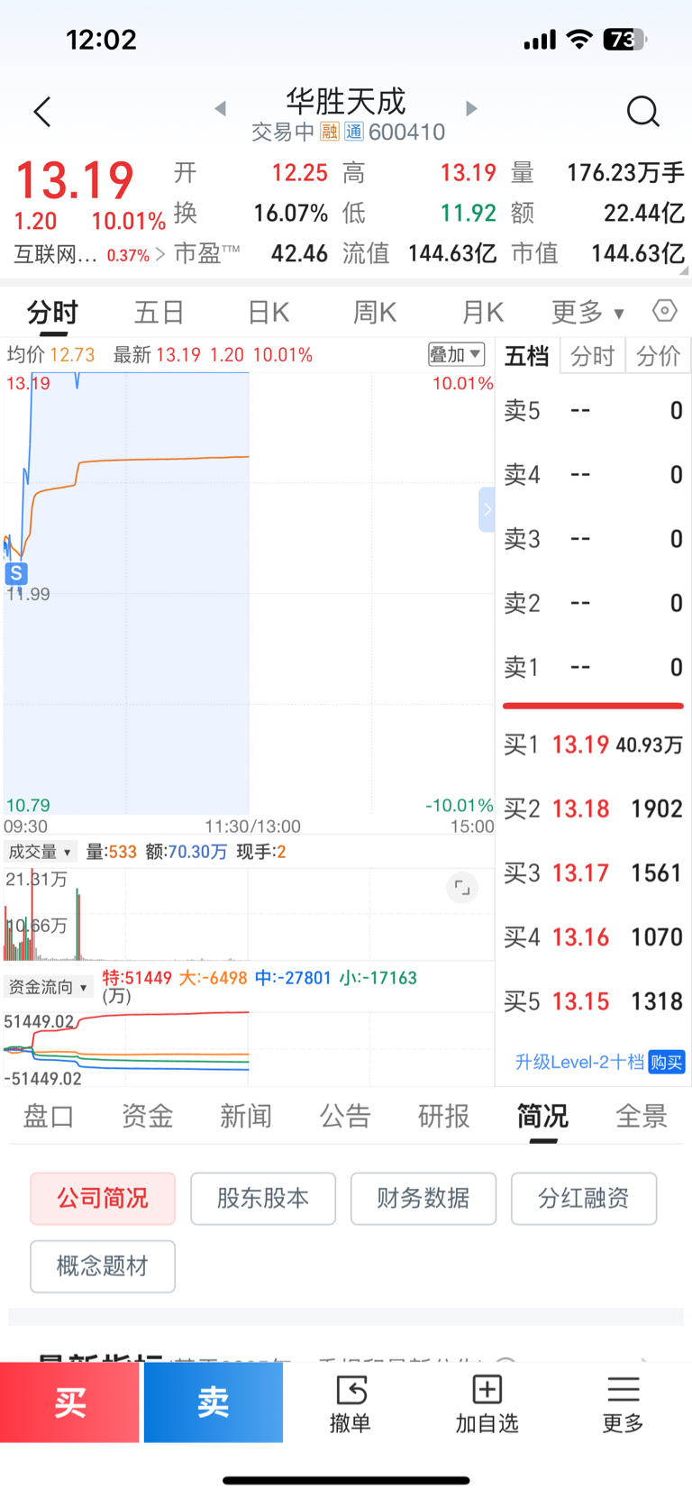Open the 资金流向 indicator dropdown
The height and width of the screenshot is (1498, 692).
pyautogui.click(x=48, y=987)
